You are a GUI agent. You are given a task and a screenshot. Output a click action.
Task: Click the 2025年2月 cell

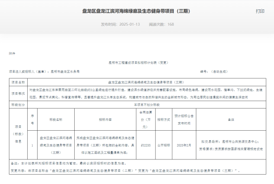click(x=184, y=145)
